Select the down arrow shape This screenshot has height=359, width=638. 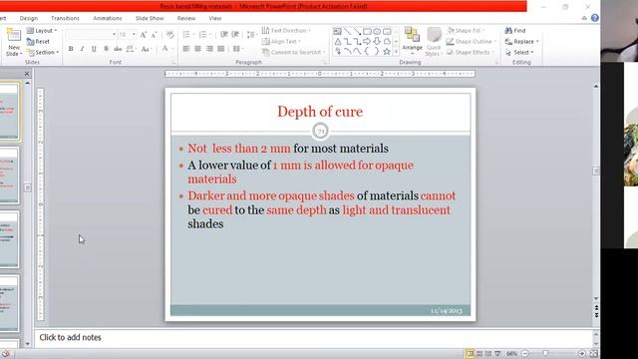pyautogui.click(x=377, y=41)
